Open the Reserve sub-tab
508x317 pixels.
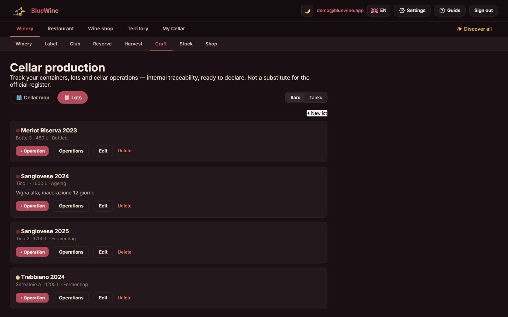[102, 44]
